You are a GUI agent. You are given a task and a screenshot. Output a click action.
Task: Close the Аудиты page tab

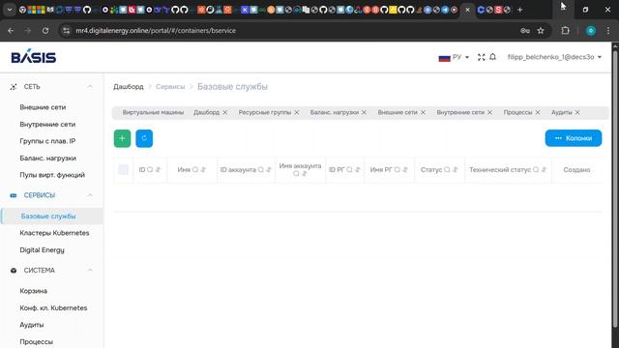point(577,112)
